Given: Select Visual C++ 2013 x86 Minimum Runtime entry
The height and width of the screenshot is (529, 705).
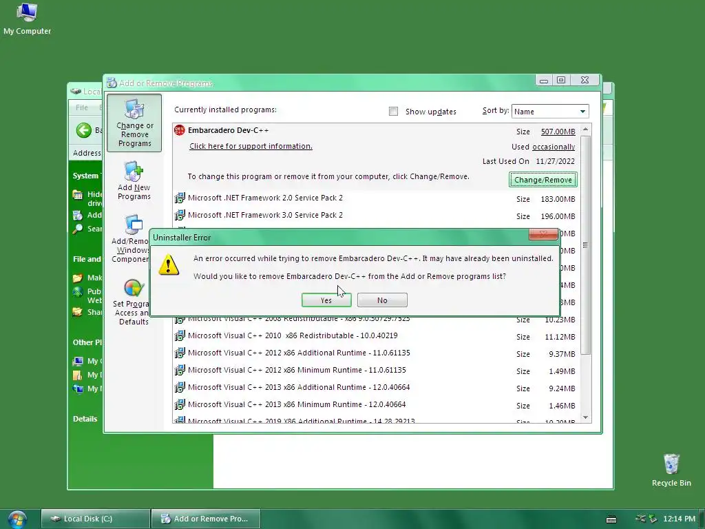Looking at the screenshot, I should pos(377,405).
